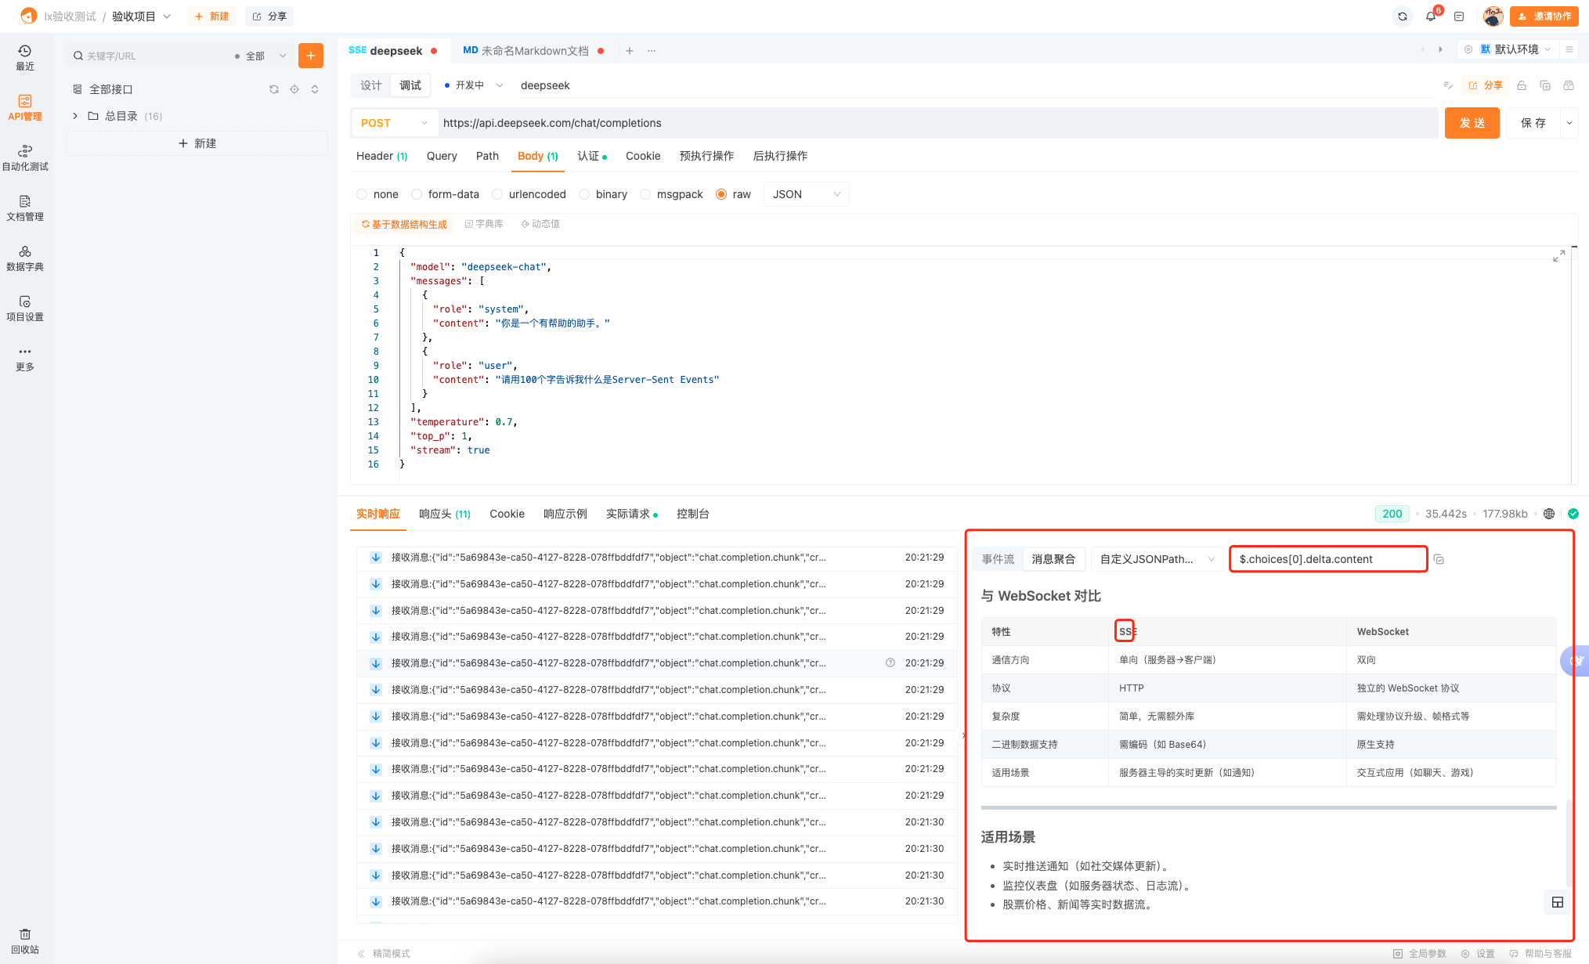
Task: Open the message panel icon beside the bell
Action: click(1459, 16)
